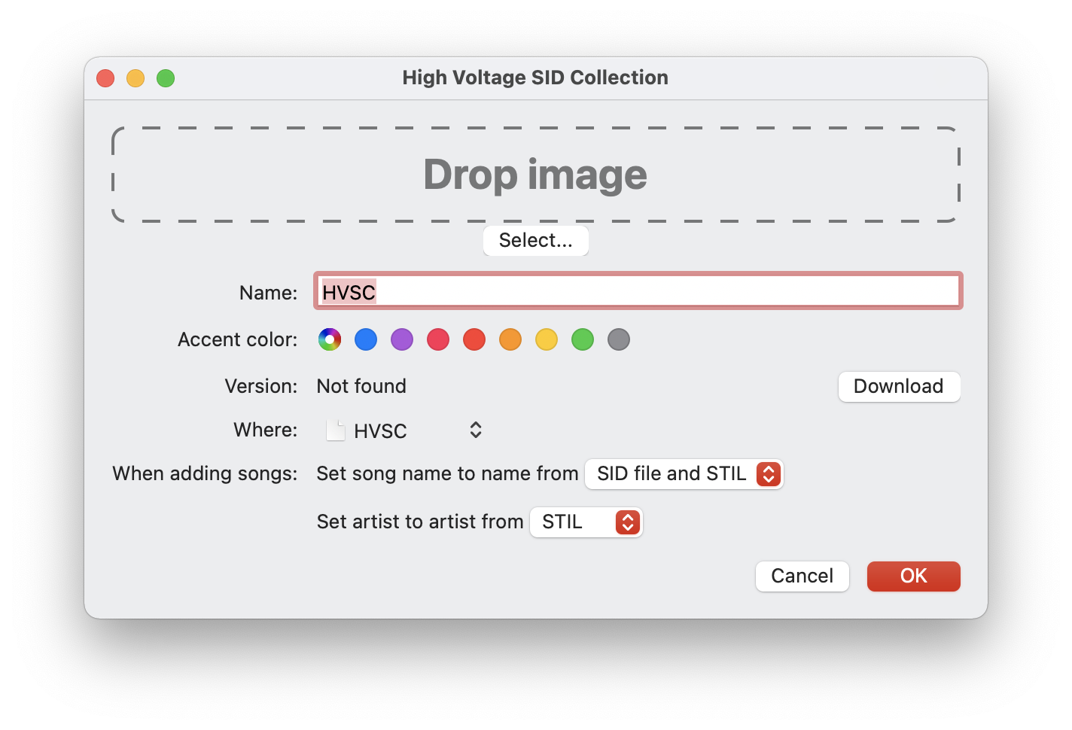Choose the green accent color
The height and width of the screenshot is (730, 1072).
click(x=583, y=339)
